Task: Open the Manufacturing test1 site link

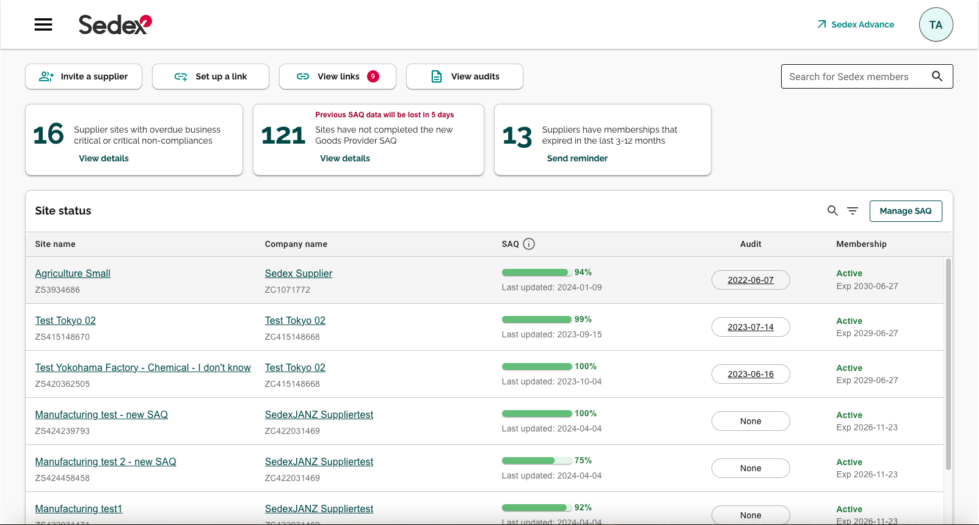Action: pos(79,508)
